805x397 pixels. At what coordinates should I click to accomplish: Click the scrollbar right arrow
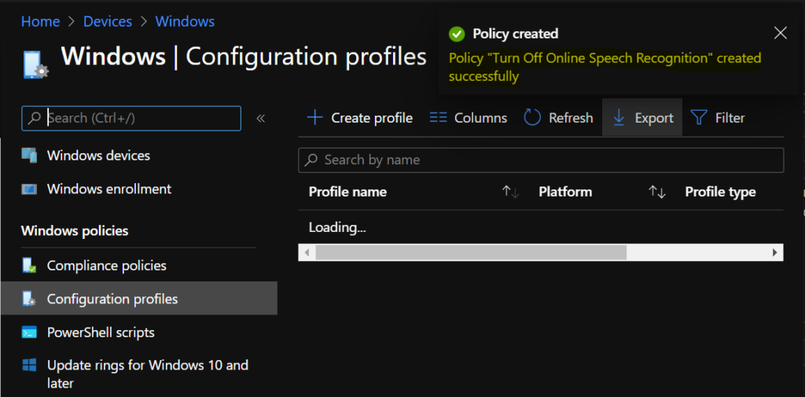774,252
